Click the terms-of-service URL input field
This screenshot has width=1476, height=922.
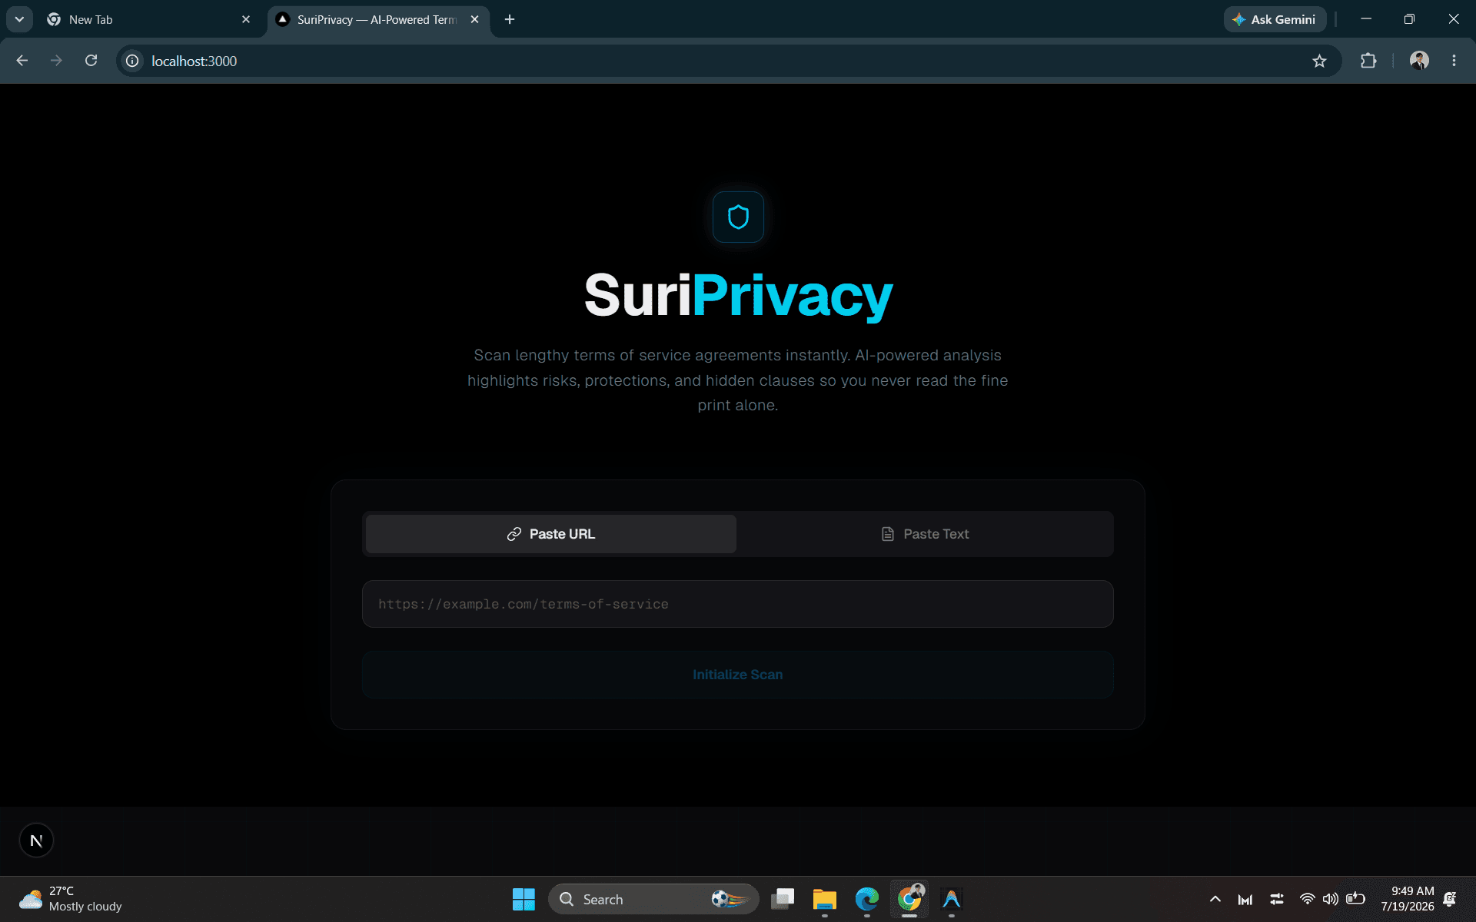[738, 604]
